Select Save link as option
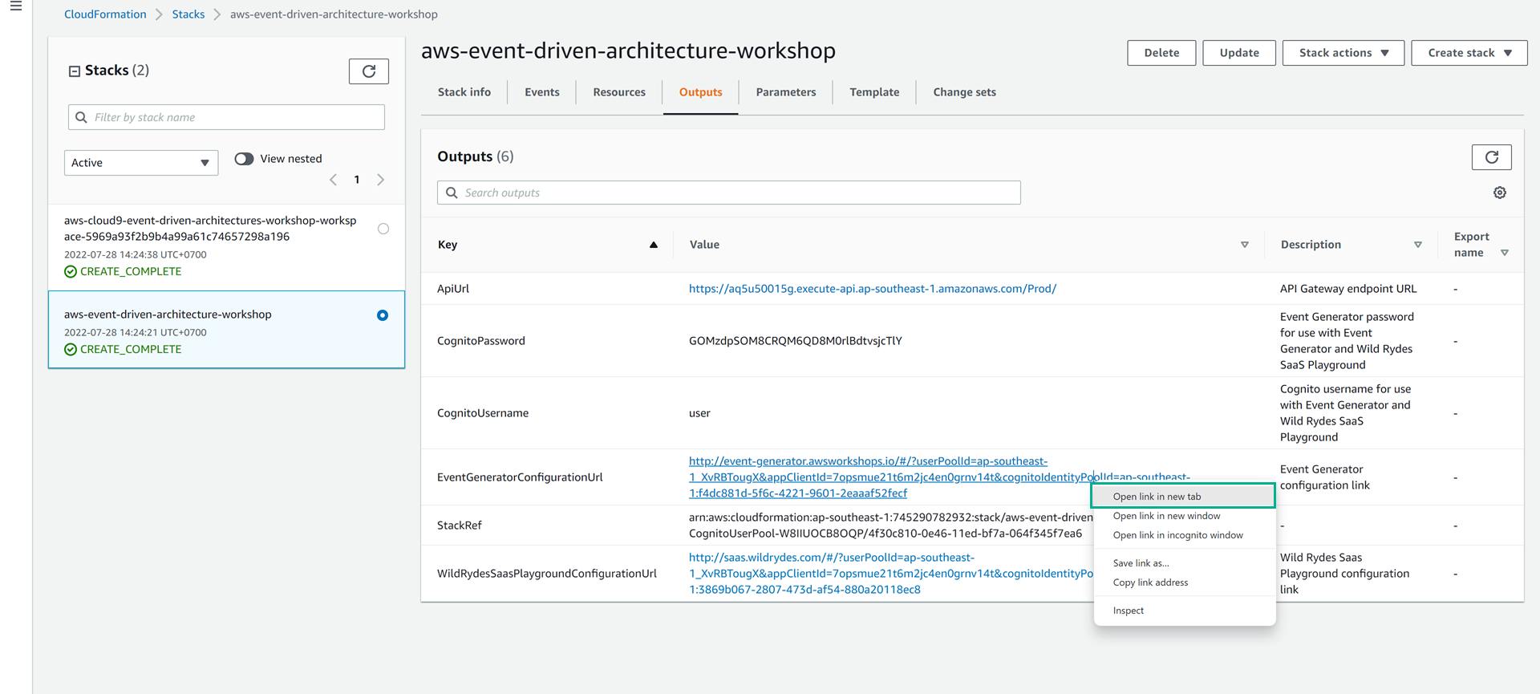Screen dimensions: 1540x694 [1184, 563]
